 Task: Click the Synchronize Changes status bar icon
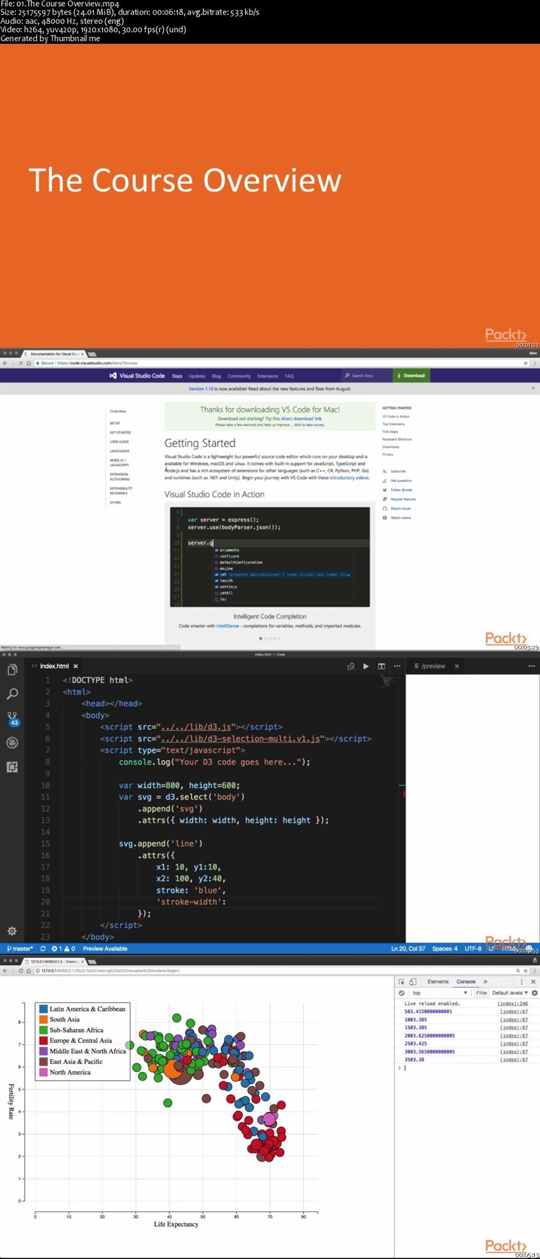[43, 949]
